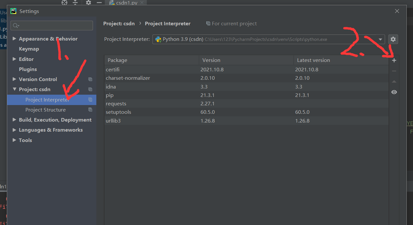Screen dimensions: 413x225
Task: Select the certifi package row
Action: click(246, 70)
